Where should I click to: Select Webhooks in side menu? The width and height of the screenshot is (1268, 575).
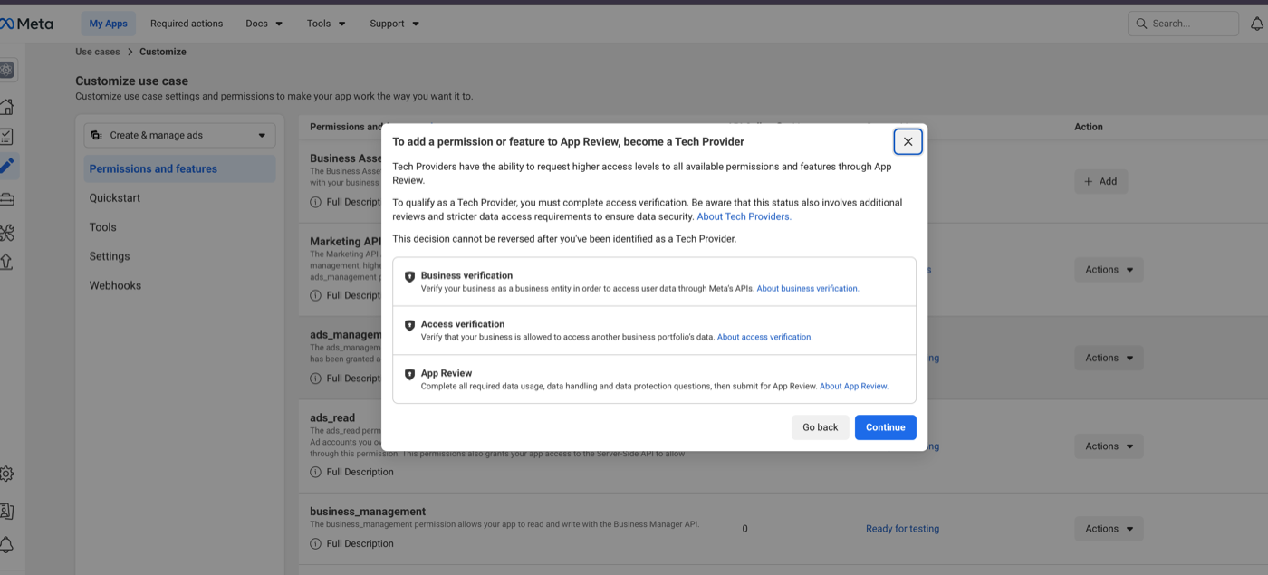(115, 285)
